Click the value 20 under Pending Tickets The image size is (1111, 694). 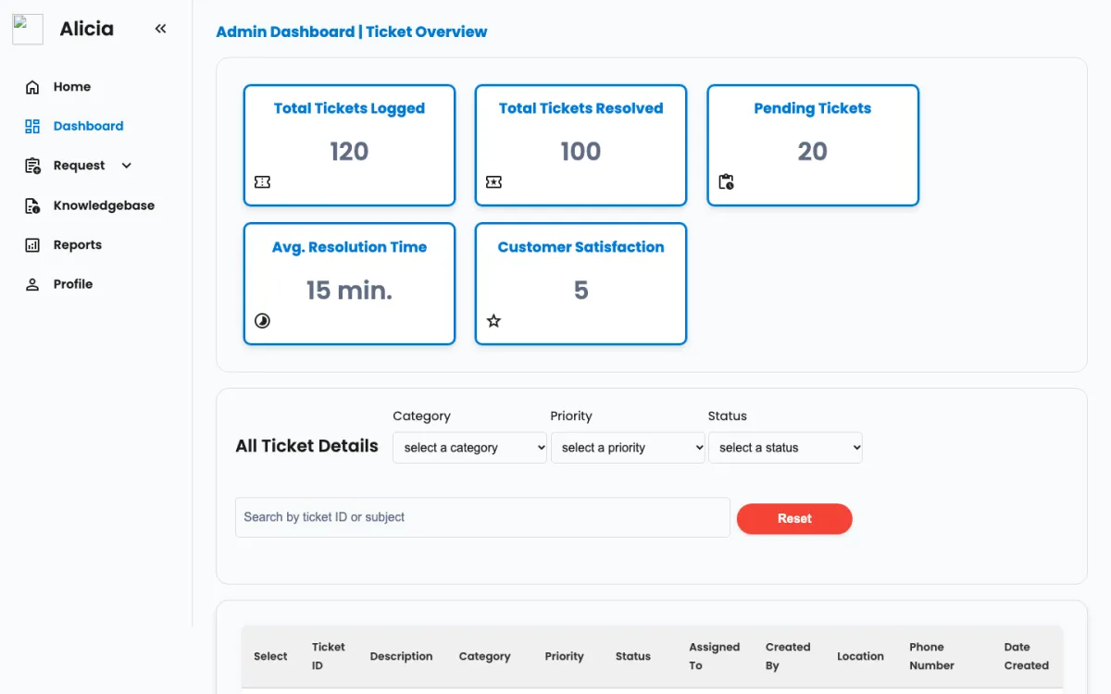click(812, 152)
